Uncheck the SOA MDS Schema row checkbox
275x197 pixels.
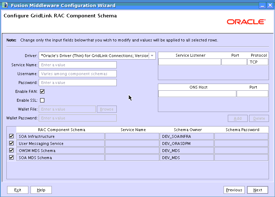coord(11,157)
